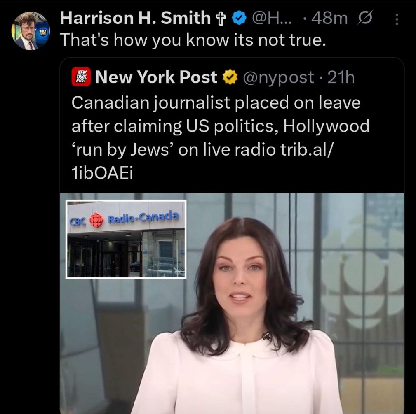416x414 pixels.
Task: Click the text 'That's how you know its not true.'
Action: point(193,40)
